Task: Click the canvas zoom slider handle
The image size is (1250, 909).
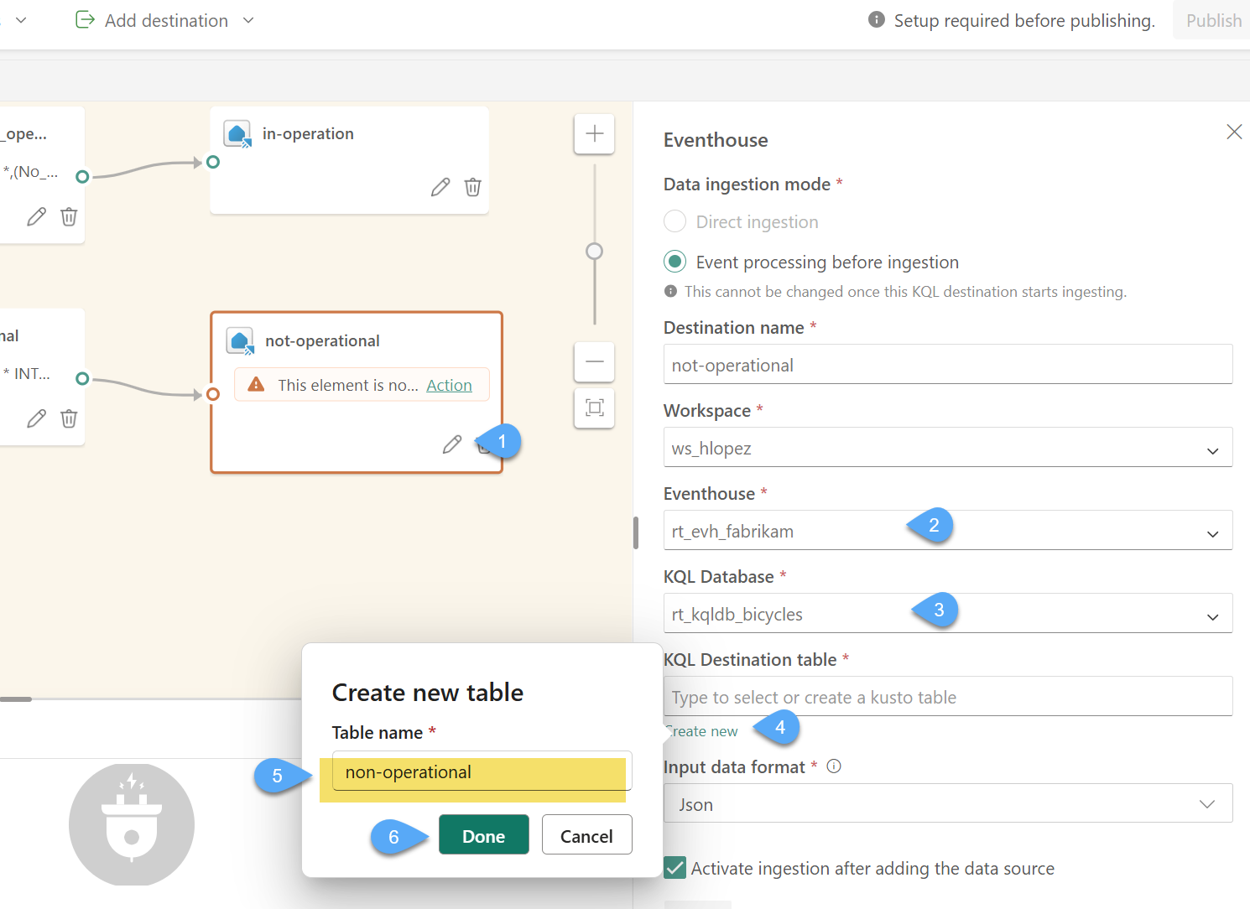Action: point(594,252)
